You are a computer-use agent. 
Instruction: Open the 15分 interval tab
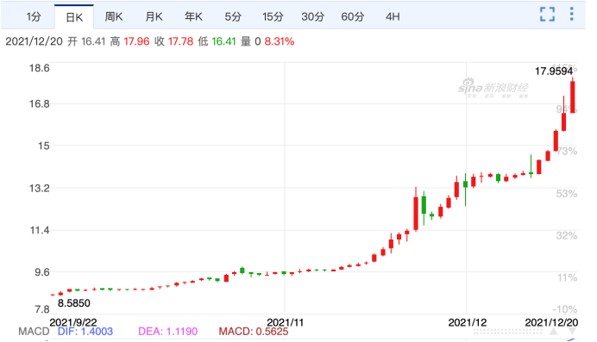point(273,16)
